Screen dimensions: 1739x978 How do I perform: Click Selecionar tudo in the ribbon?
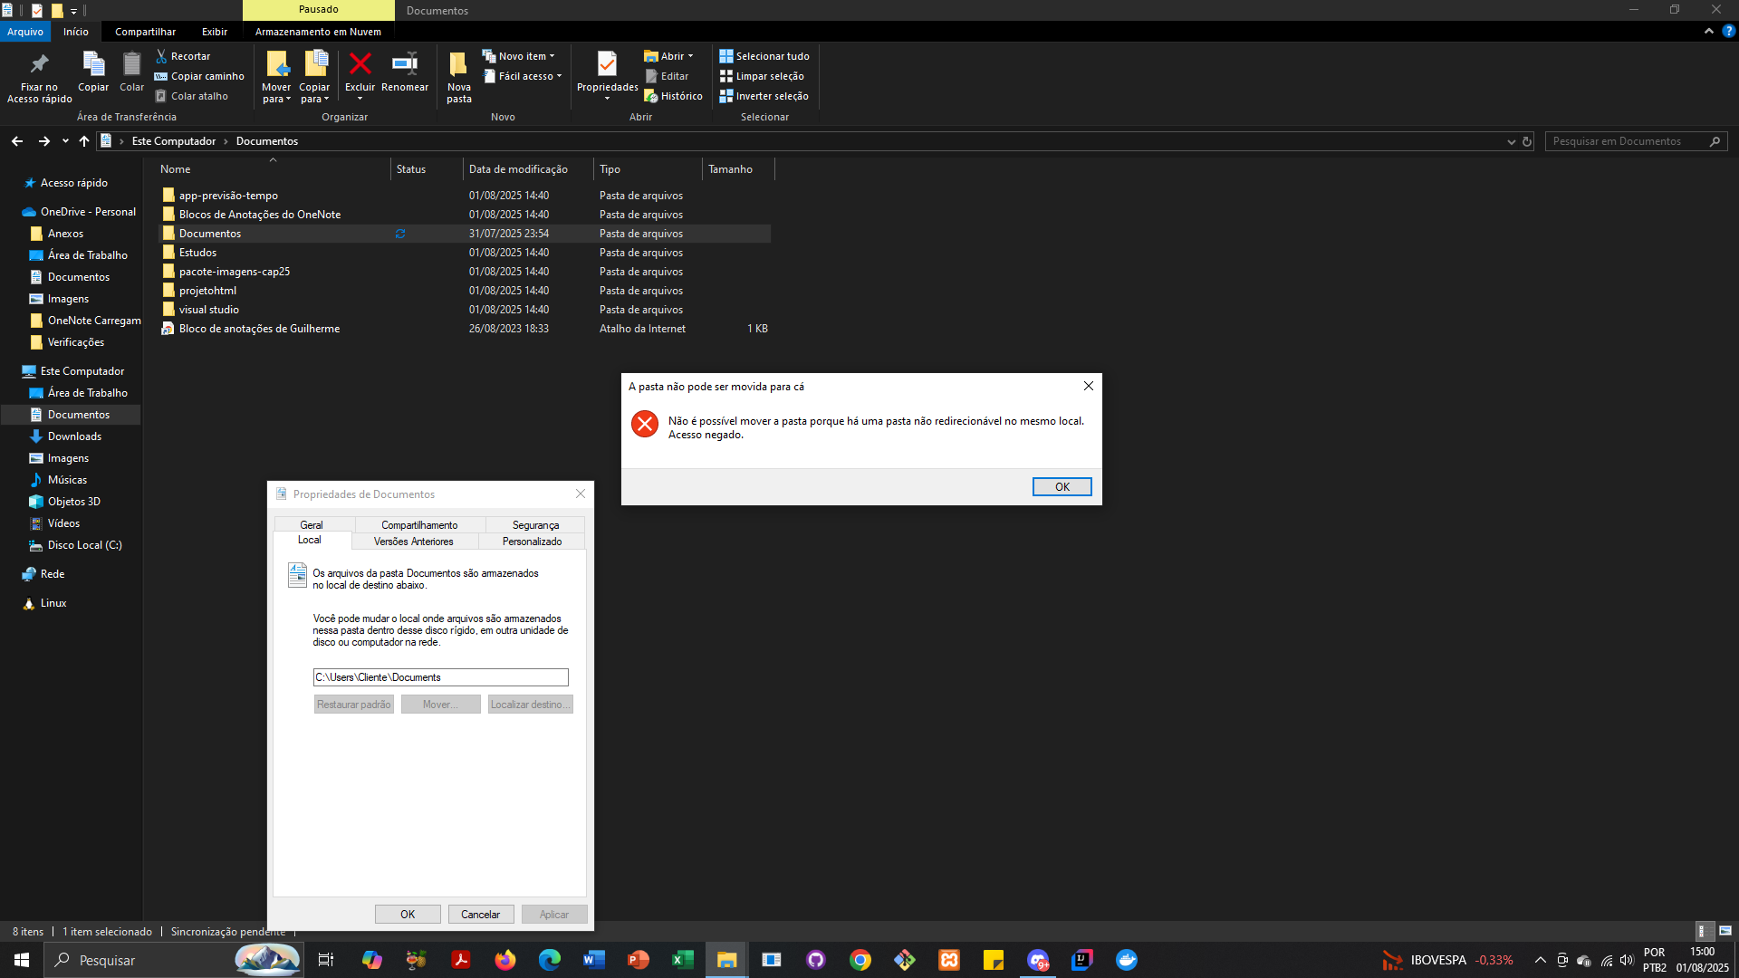tap(764, 56)
